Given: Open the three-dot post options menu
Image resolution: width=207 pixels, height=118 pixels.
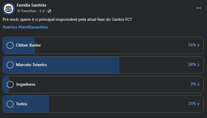Looking at the screenshot, I should point(198,8).
